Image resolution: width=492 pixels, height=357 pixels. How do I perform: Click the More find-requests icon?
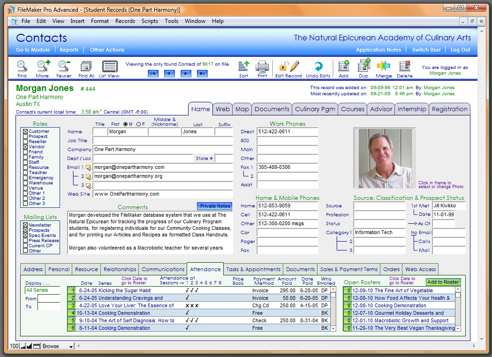pos(43,66)
